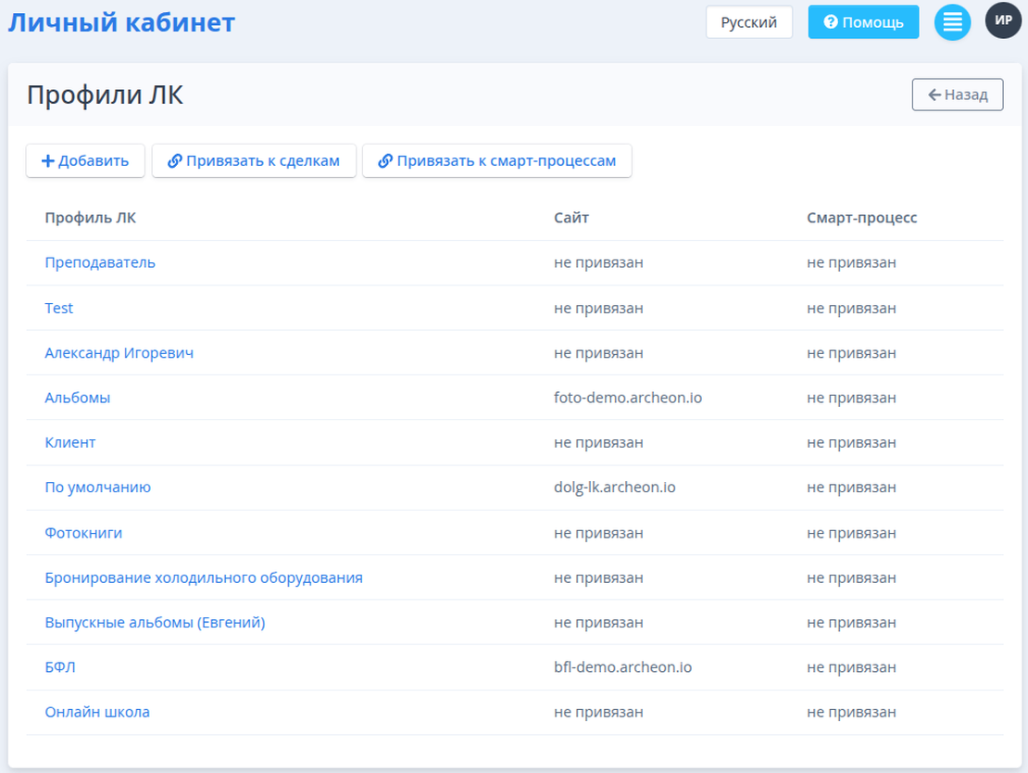Select the Клиент profile link

point(70,442)
